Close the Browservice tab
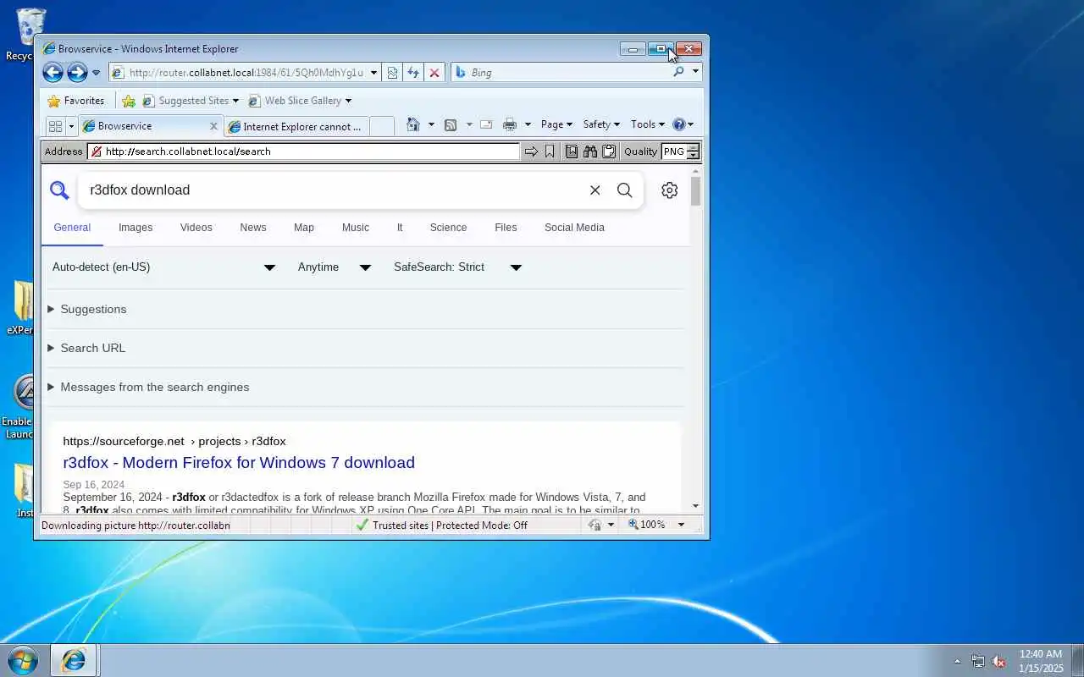 (x=213, y=126)
